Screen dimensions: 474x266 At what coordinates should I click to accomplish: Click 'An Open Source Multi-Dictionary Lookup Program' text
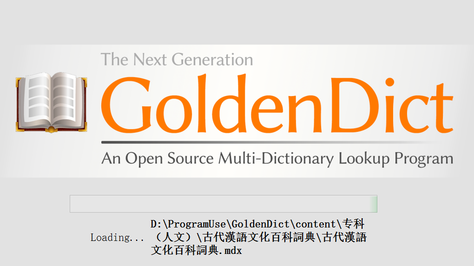coord(277,158)
